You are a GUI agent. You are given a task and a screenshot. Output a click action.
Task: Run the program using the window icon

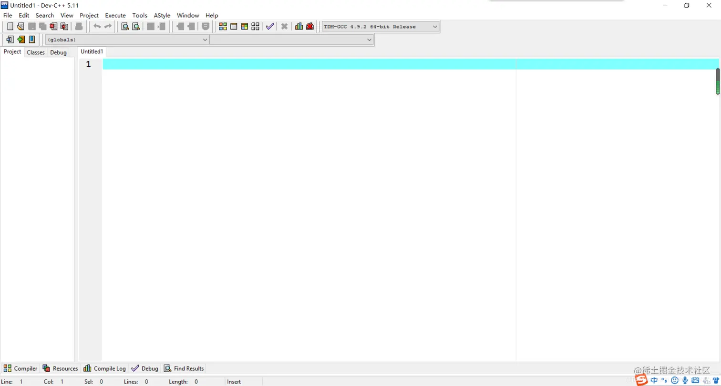(234, 27)
